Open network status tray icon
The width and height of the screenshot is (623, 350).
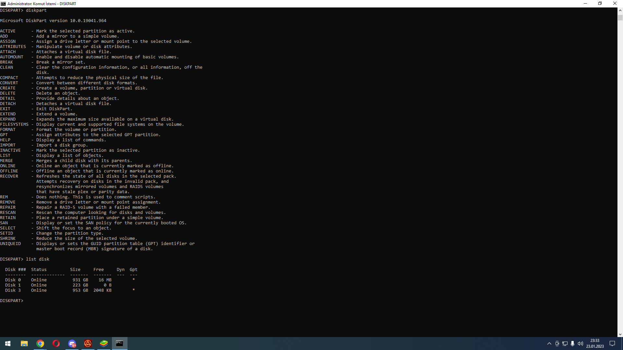click(565, 344)
